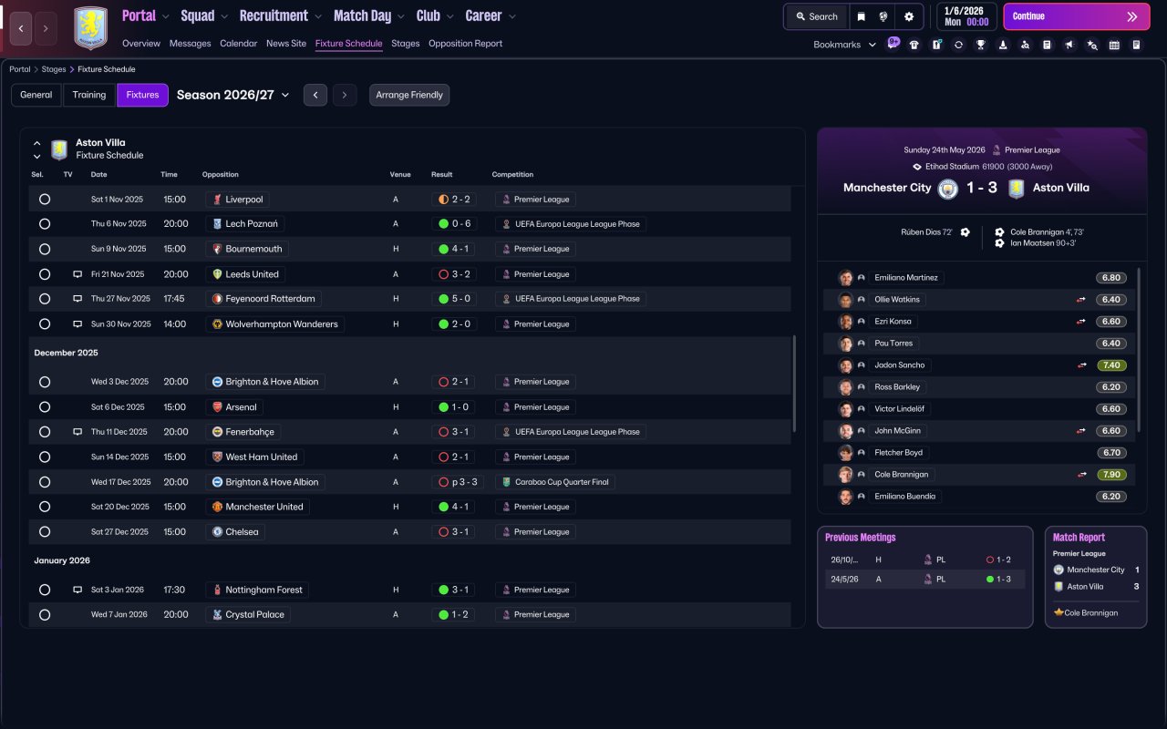The height and width of the screenshot is (729, 1167).
Task: Click the Continue button
Action: pos(1077,16)
